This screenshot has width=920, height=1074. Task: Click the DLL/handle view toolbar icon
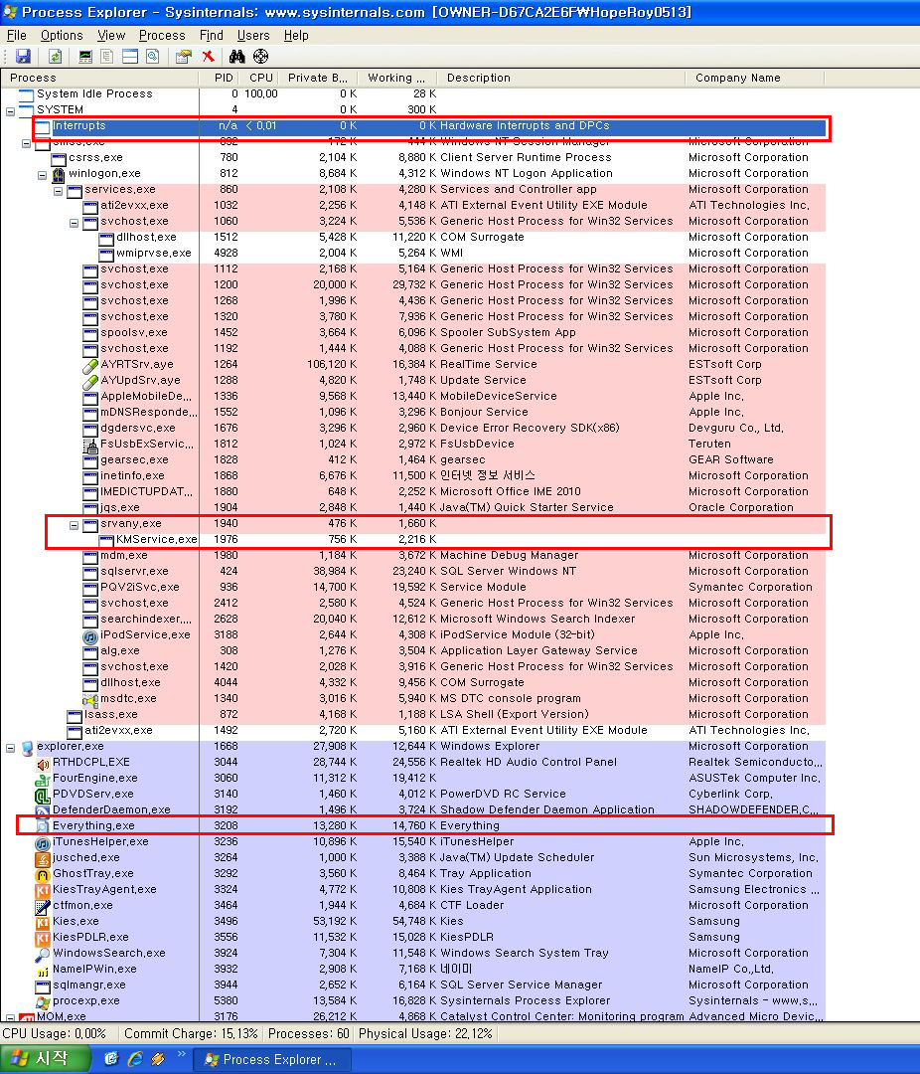[153, 56]
